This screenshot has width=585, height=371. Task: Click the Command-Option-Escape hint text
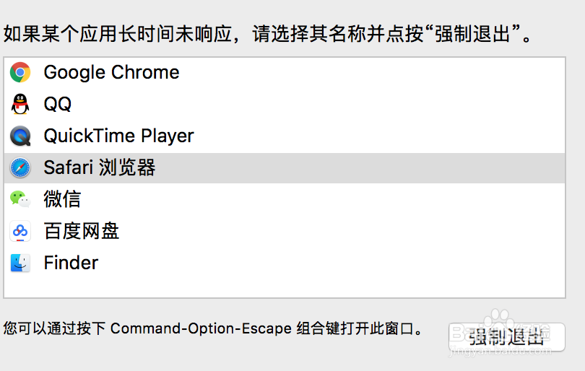coord(213,329)
